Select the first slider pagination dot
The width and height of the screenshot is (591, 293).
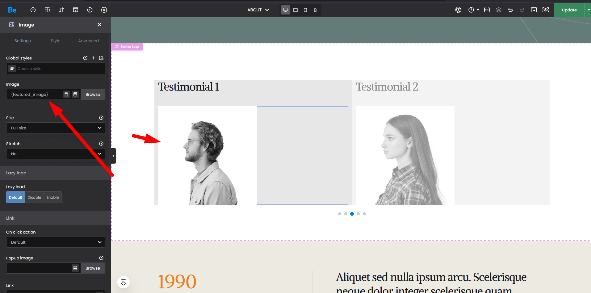[x=340, y=214]
